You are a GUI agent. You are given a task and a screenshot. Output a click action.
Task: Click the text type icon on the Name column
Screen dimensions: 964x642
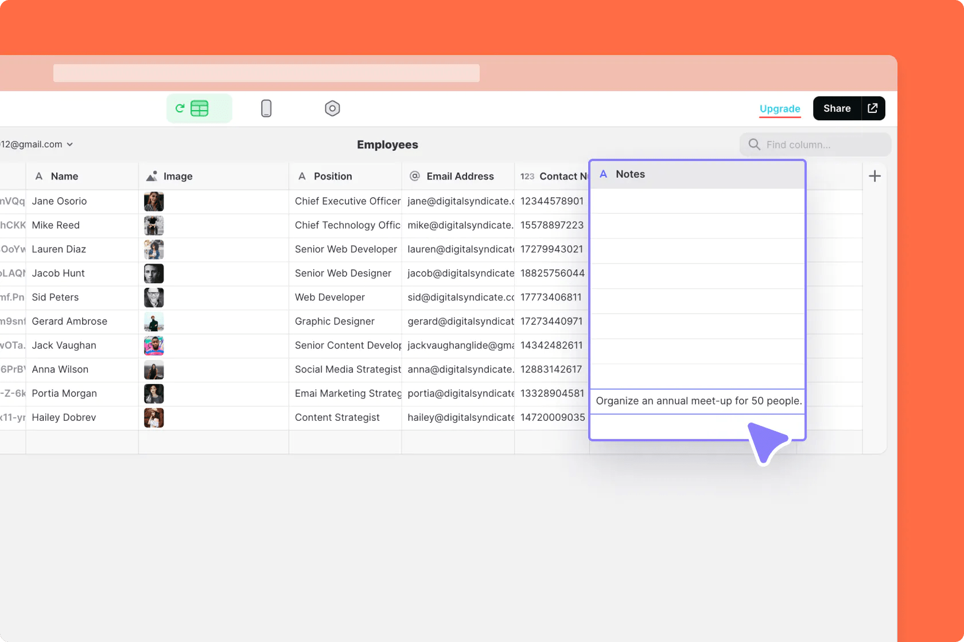pyautogui.click(x=38, y=176)
